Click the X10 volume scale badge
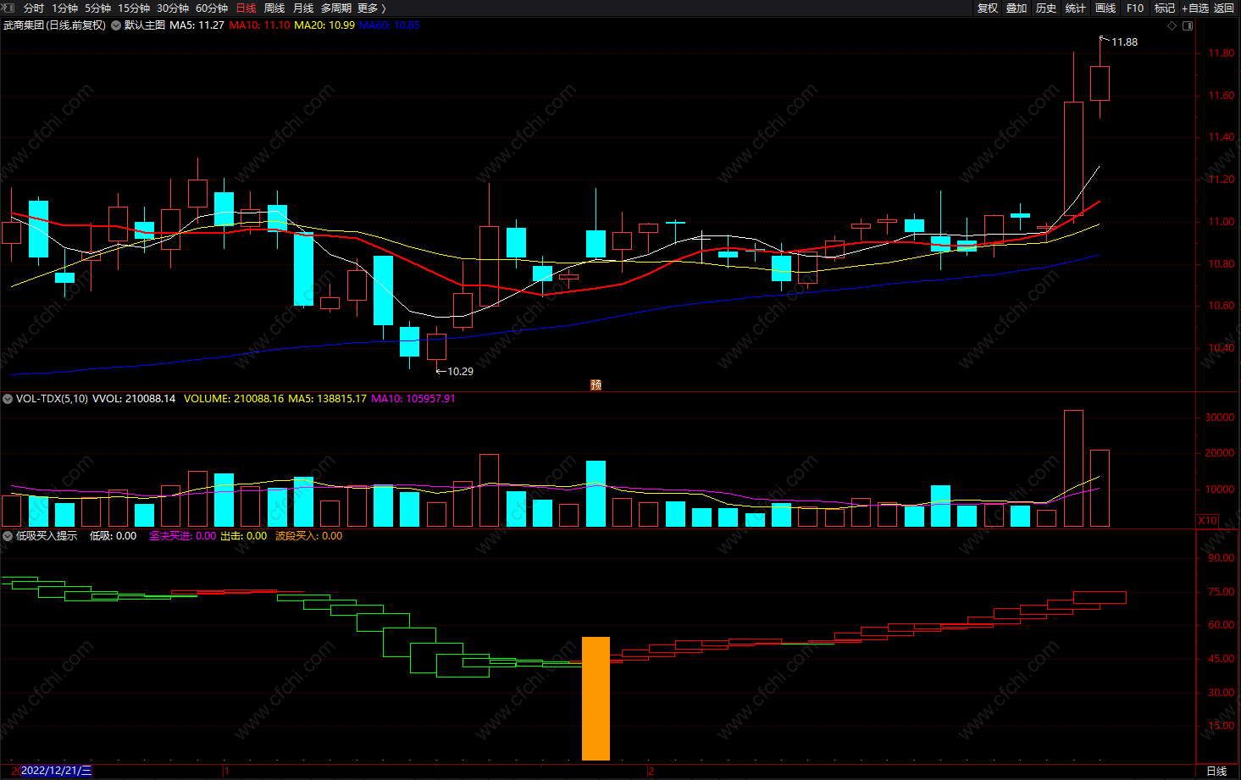1241x780 pixels. tap(1208, 521)
